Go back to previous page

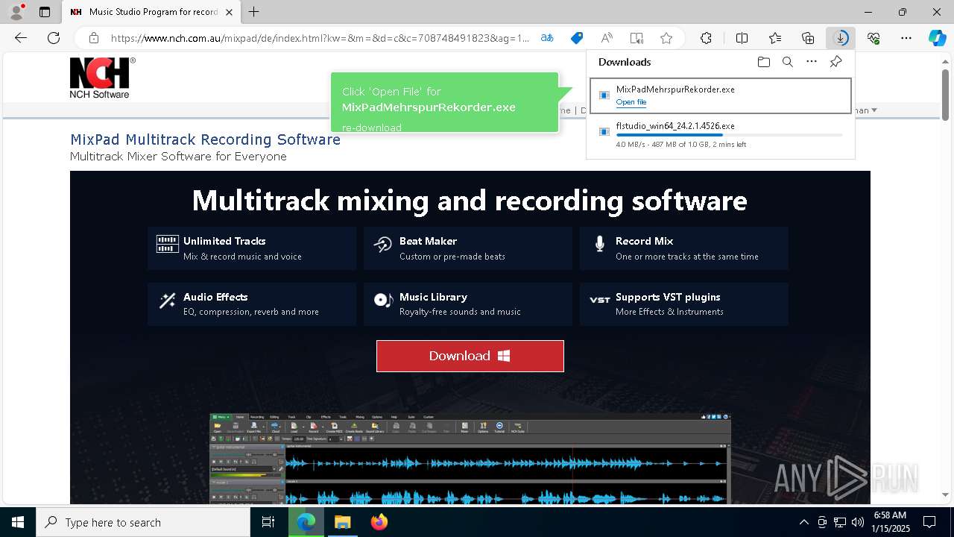tap(21, 38)
